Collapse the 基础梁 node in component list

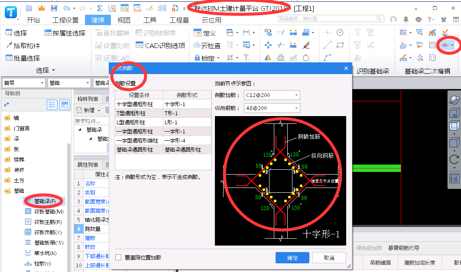pyautogui.click(x=80, y=130)
